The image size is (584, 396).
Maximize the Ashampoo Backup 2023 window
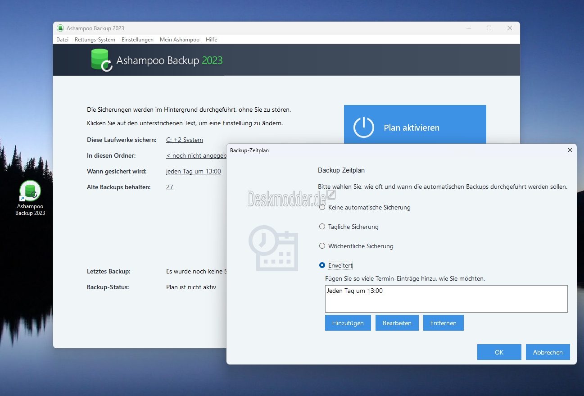(489, 28)
